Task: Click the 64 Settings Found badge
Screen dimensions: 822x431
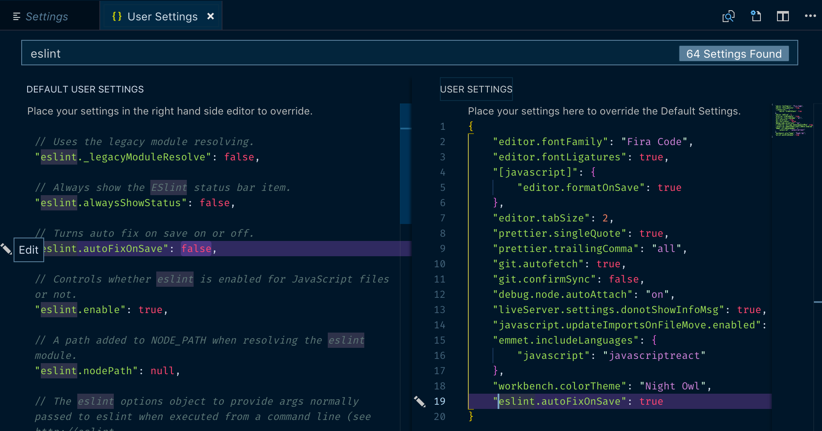Action: click(734, 53)
